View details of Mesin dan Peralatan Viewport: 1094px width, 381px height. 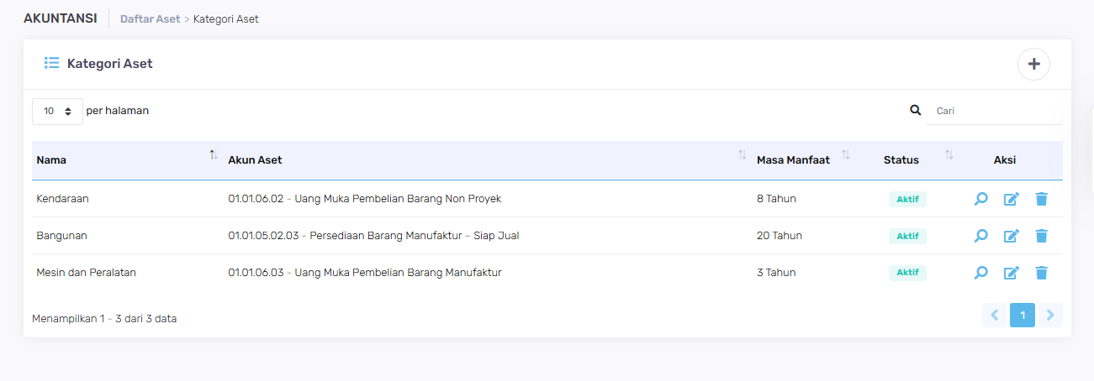click(980, 273)
